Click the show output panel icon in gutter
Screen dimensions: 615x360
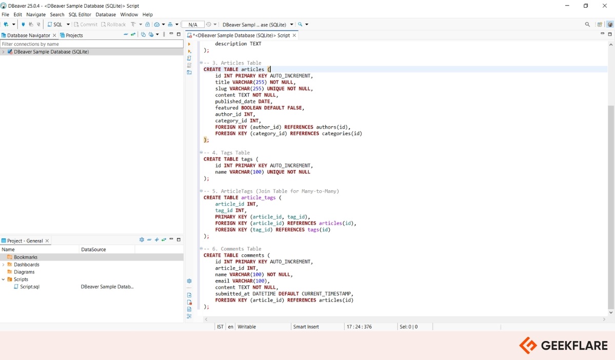[x=189, y=295]
